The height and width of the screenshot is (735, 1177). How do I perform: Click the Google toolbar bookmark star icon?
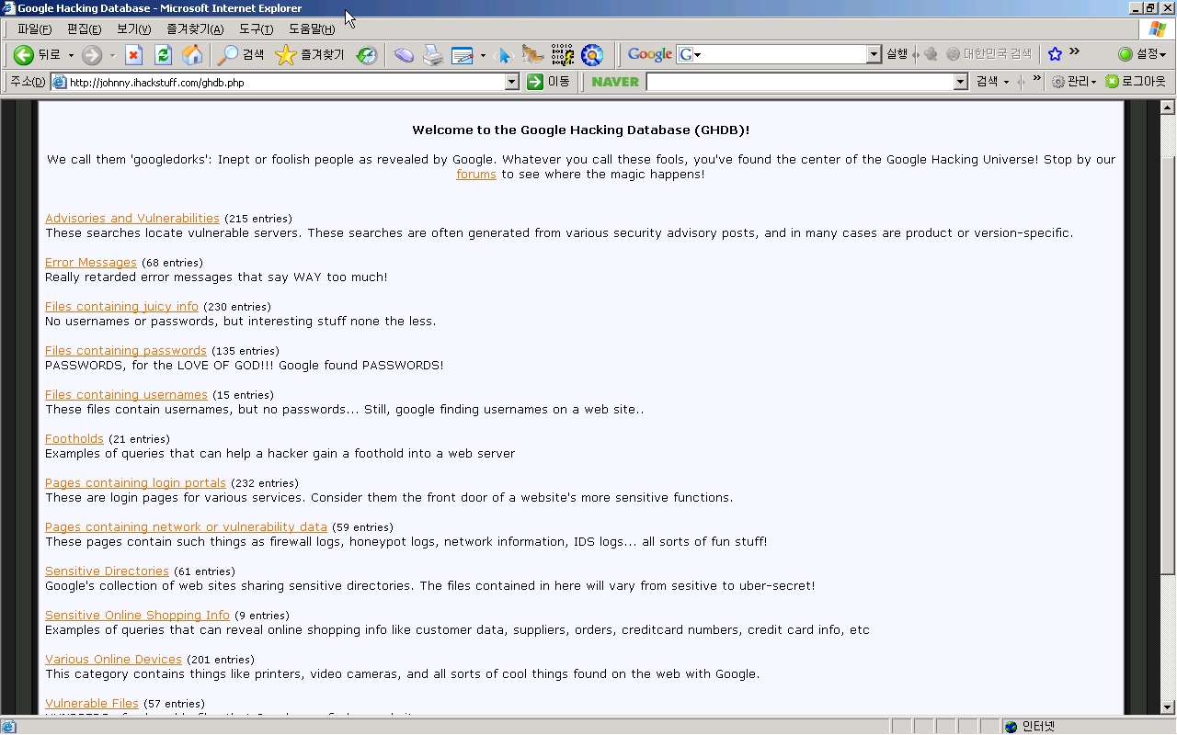[x=1055, y=54]
